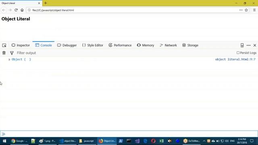Bookmark this page with the star
The image size is (258, 145).
246,10
